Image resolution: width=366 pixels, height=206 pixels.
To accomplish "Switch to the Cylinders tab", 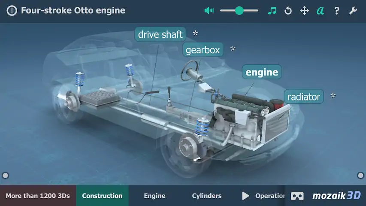I will click(x=207, y=196).
